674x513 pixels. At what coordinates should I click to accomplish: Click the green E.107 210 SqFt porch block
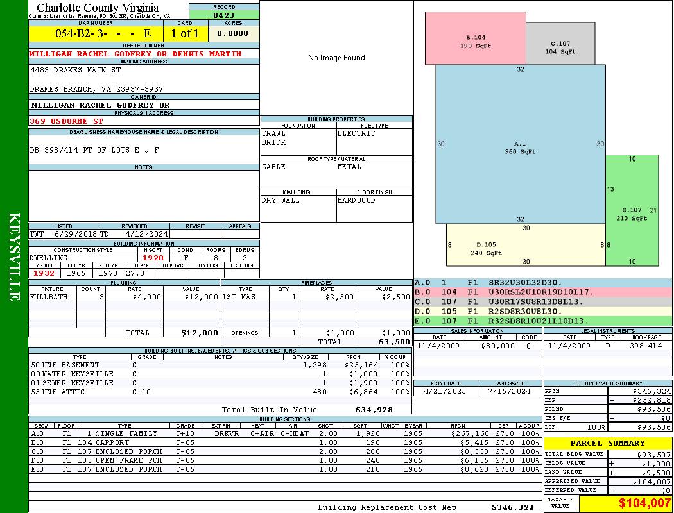pyautogui.click(x=632, y=210)
